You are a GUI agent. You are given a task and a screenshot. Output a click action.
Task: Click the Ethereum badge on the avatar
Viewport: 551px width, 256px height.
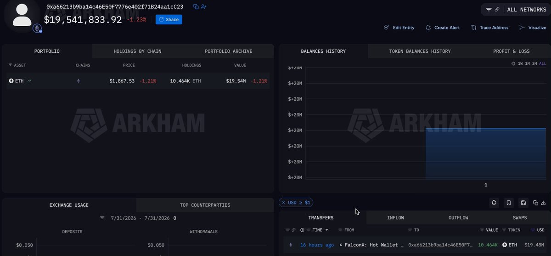point(37,28)
